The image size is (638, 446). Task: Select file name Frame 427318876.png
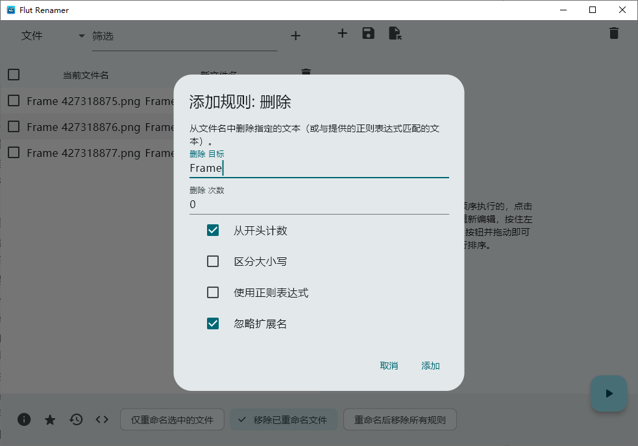(x=84, y=127)
